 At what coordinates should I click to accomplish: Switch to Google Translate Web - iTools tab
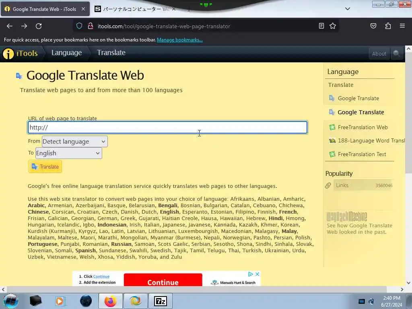click(x=45, y=9)
